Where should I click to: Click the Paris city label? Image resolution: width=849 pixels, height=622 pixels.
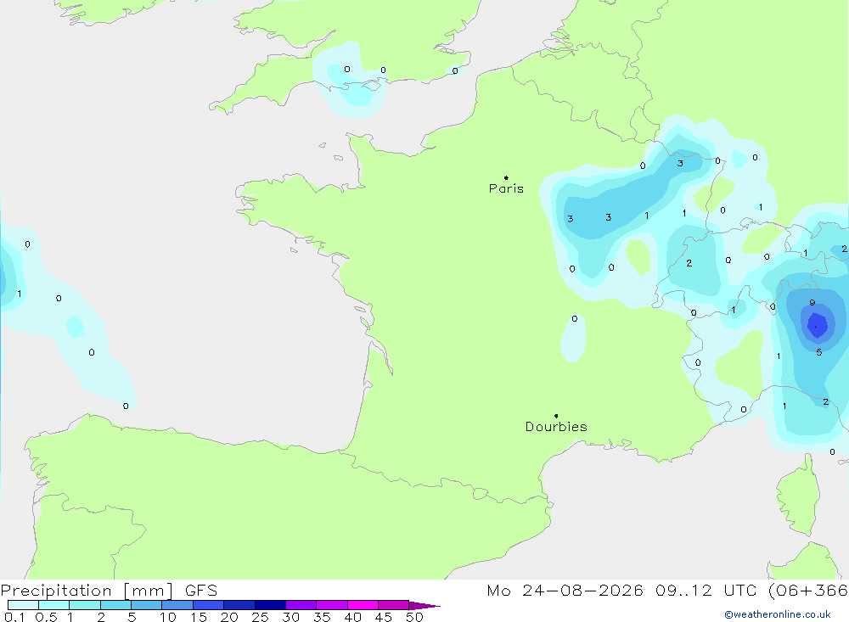tap(506, 188)
